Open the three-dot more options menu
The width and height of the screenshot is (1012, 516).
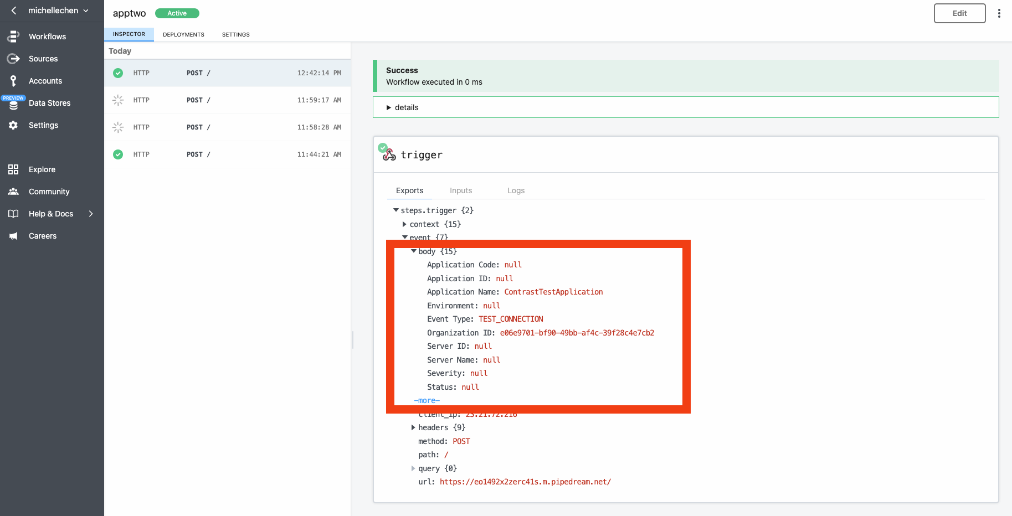(x=999, y=13)
